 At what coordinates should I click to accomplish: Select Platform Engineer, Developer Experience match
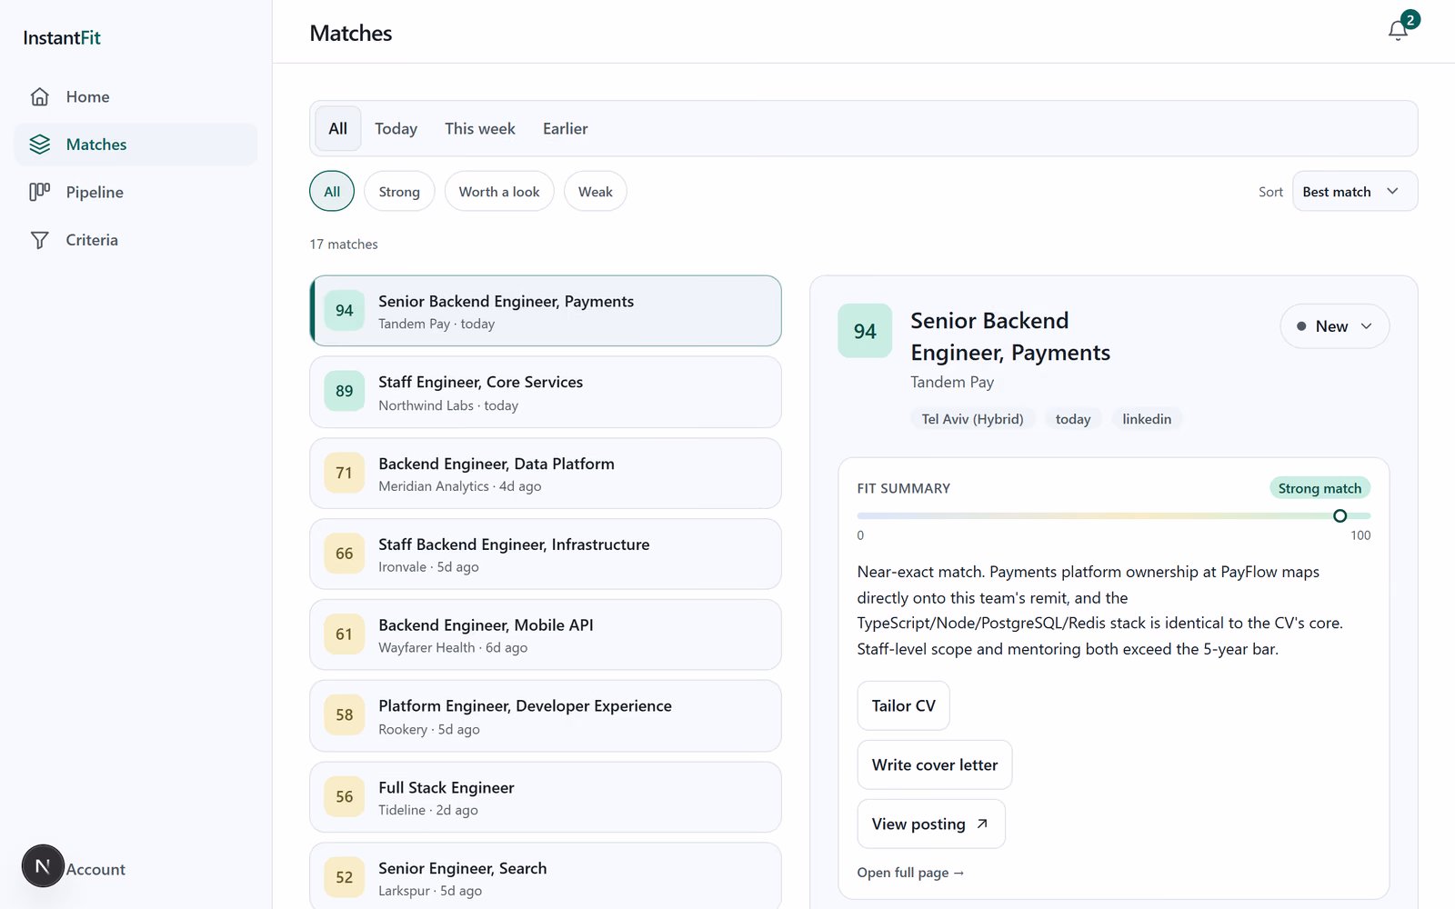pos(546,716)
